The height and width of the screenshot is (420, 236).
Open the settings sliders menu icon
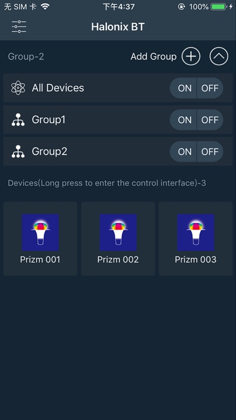(x=18, y=26)
